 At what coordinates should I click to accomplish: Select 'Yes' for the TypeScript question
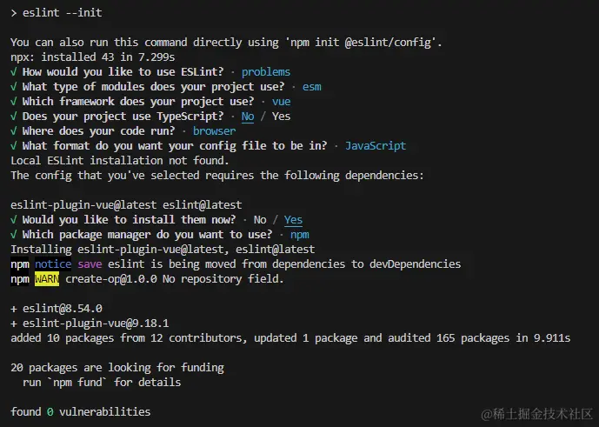(281, 117)
